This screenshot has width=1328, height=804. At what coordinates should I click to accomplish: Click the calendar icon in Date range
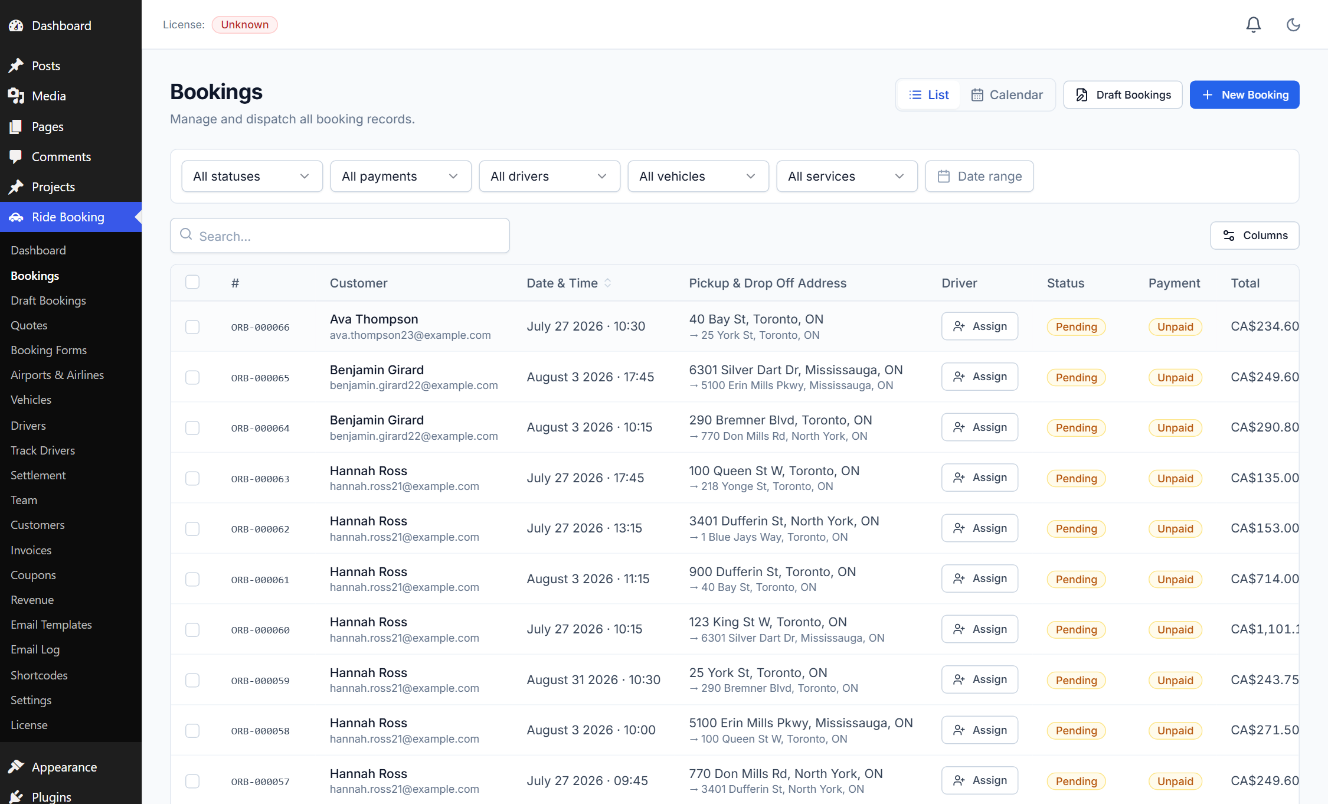click(x=943, y=176)
